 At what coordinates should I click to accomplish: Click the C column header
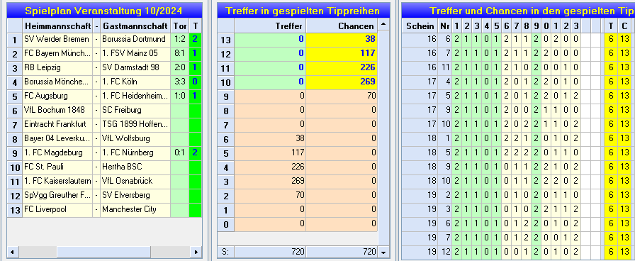pyautogui.click(x=624, y=26)
